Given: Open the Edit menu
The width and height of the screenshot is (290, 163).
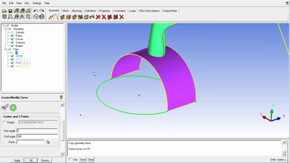Looking at the screenshot, I should [11, 3].
